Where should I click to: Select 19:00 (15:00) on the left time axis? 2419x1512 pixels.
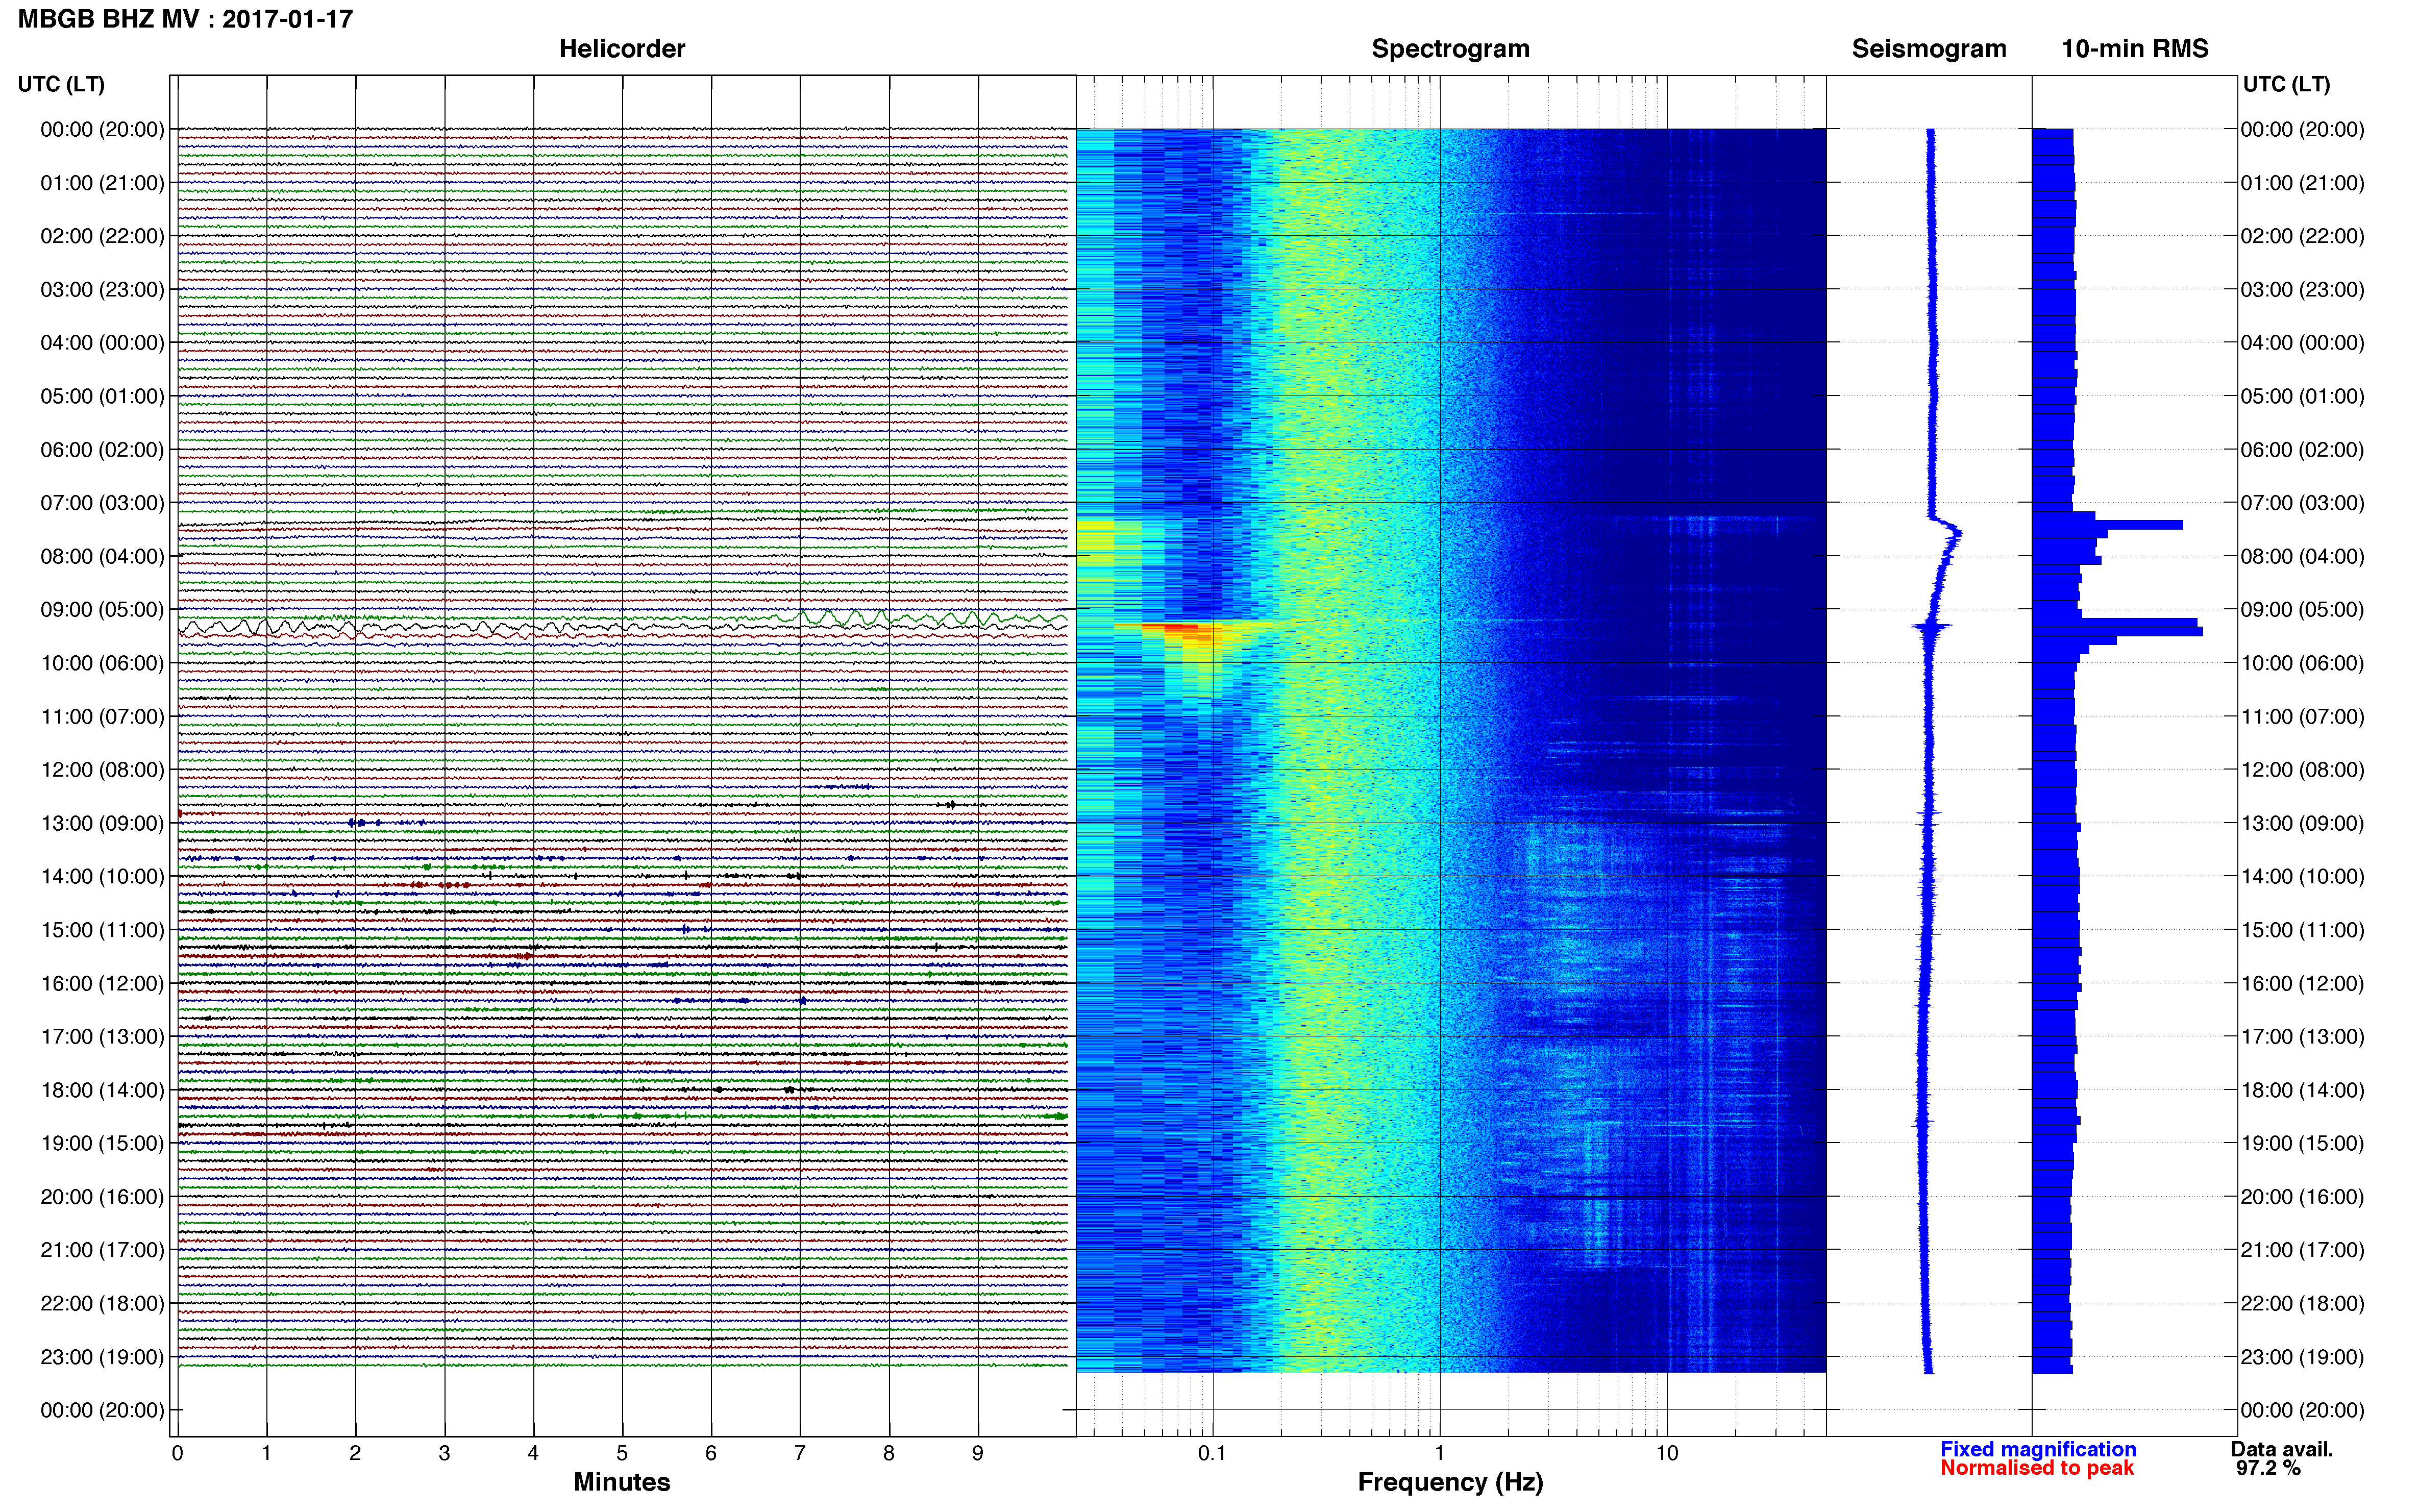tap(102, 1143)
